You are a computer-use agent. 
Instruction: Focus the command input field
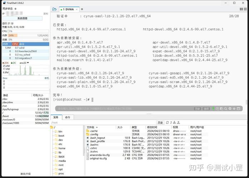point(124,109)
